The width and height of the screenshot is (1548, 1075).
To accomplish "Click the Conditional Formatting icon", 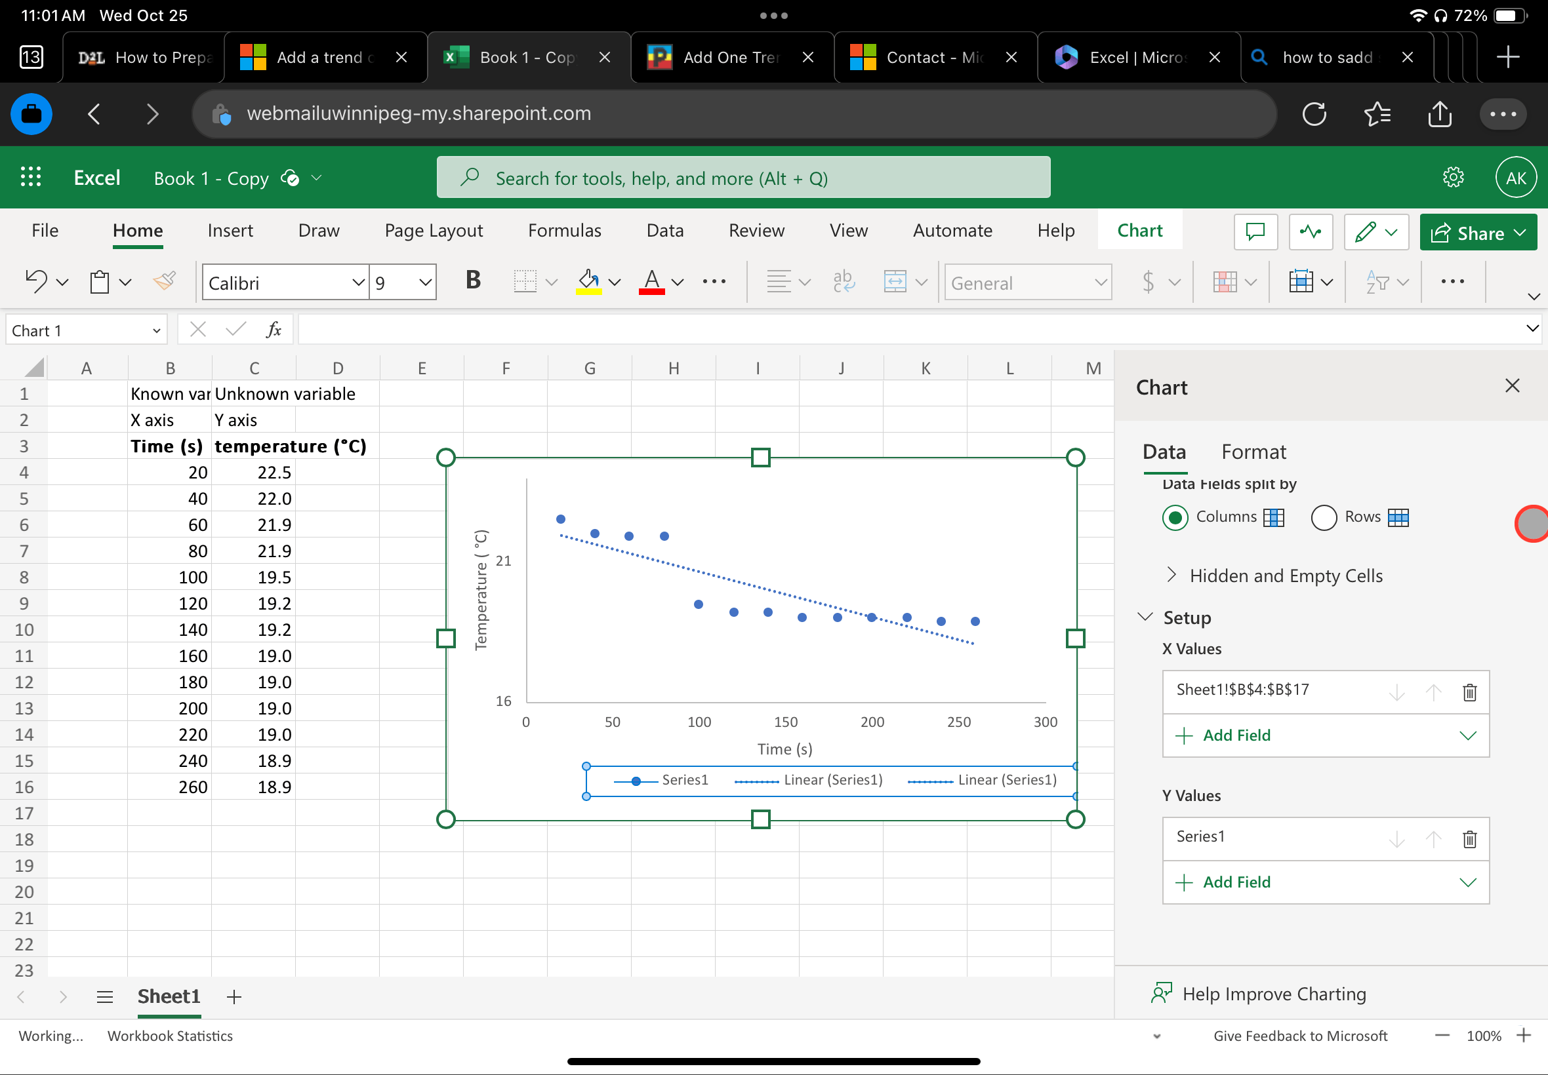I will (x=1225, y=282).
